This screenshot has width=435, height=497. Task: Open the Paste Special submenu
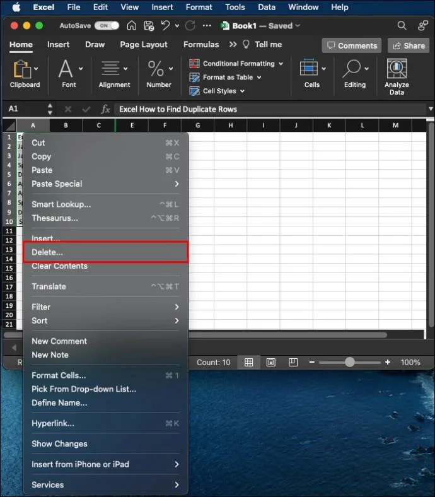click(x=105, y=184)
